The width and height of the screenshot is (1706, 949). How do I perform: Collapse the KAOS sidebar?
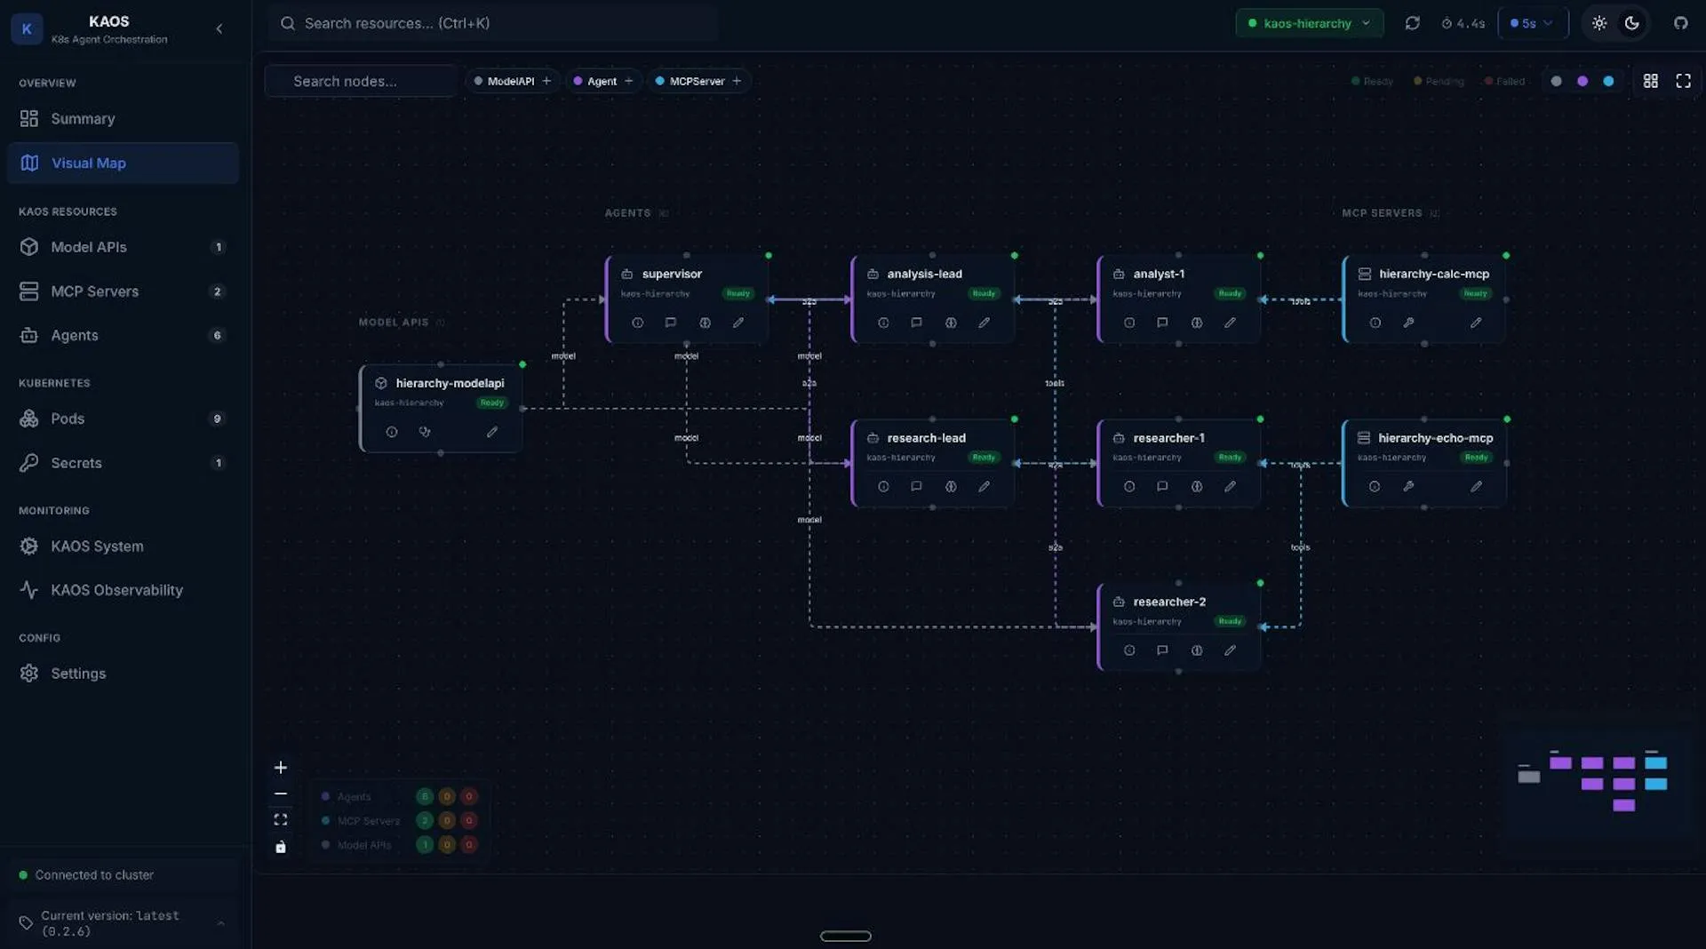click(219, 28)
